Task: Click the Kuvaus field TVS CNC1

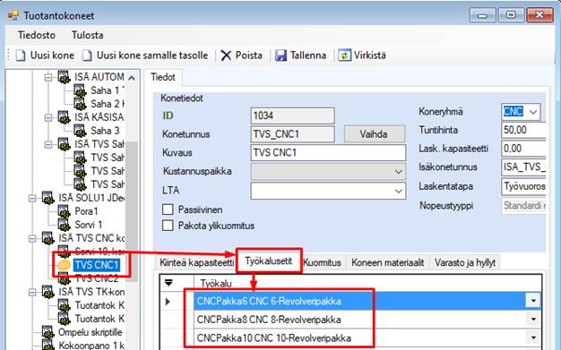Action: click(x=328, y=153)
